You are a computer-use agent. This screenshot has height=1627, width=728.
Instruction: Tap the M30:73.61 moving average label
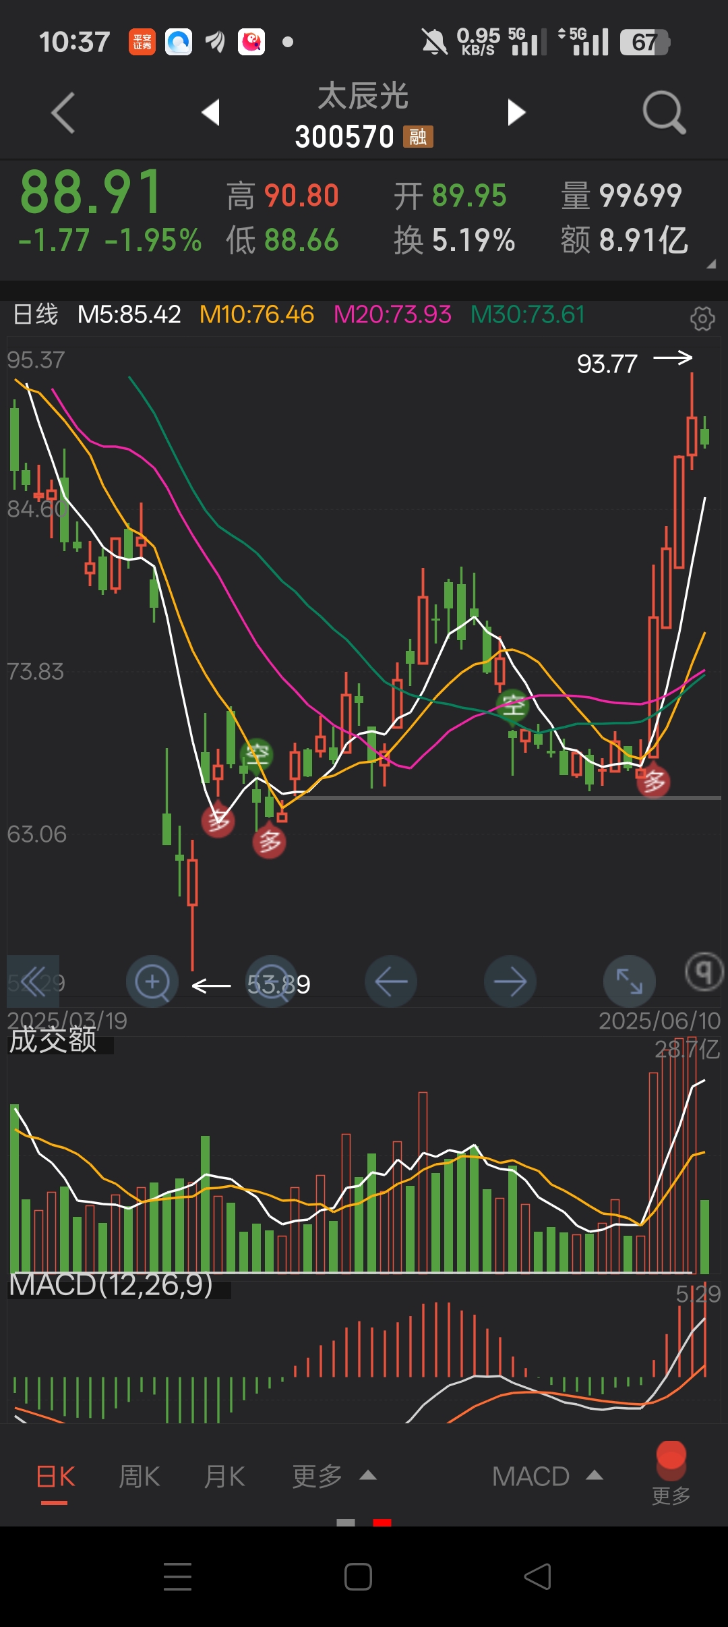[527, 314]
